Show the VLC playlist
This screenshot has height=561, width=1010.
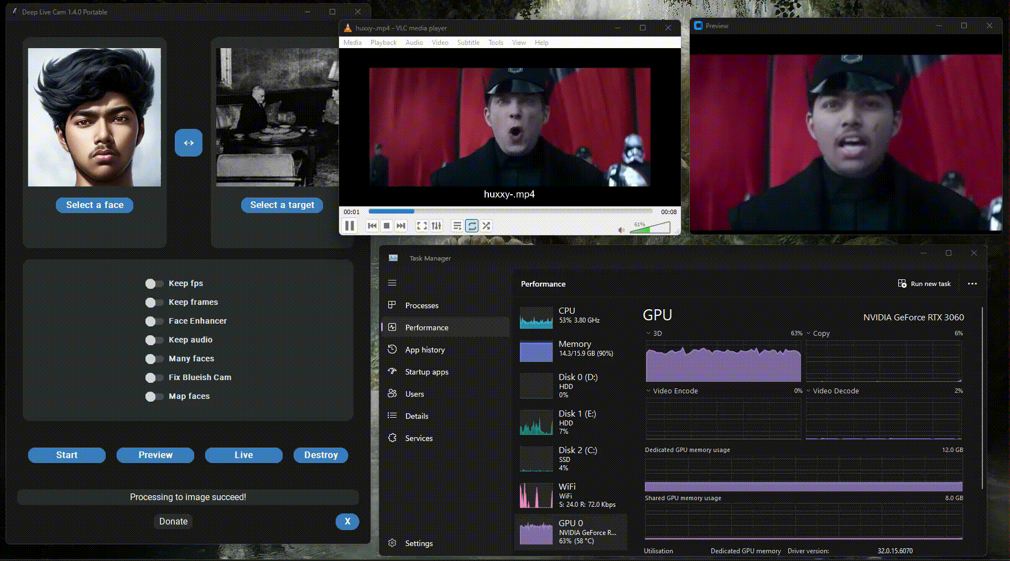pos(457,226)
